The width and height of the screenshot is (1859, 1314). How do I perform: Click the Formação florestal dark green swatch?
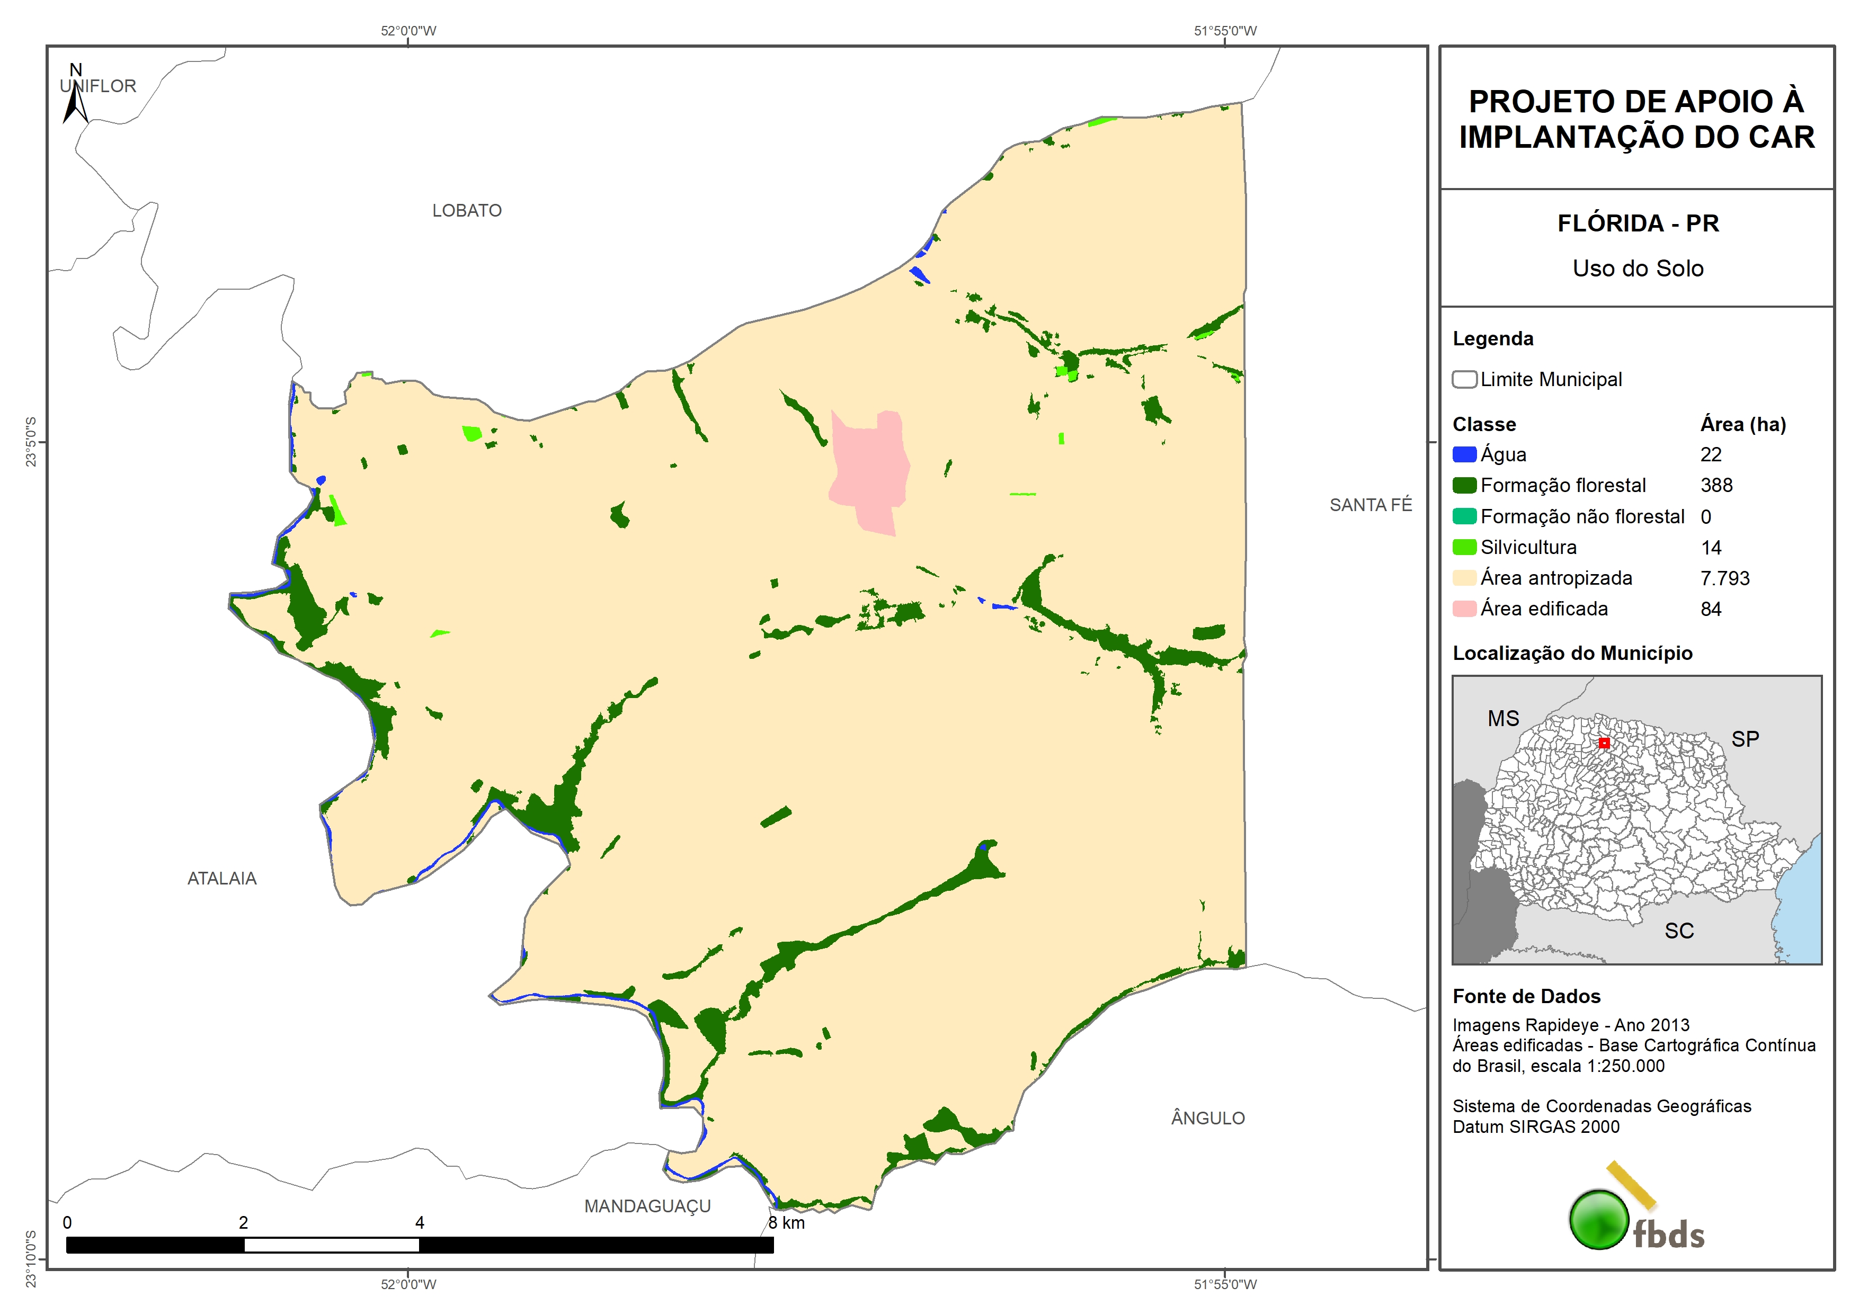pos(1464,485)
